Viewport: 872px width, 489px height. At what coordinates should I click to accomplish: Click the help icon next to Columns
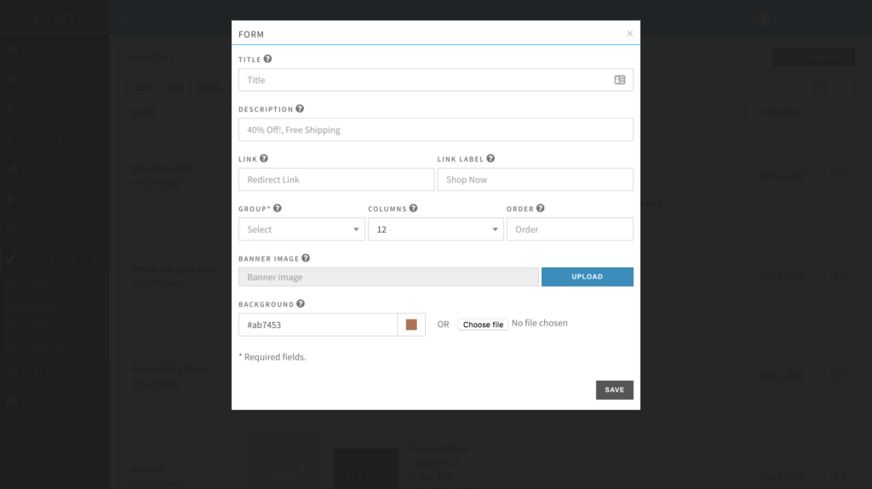(414, 208)
